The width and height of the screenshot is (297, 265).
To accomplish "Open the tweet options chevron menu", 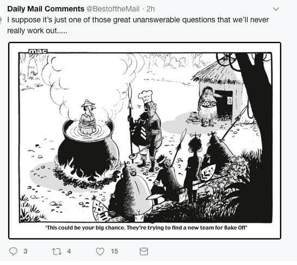I will [x=276, y=9].
